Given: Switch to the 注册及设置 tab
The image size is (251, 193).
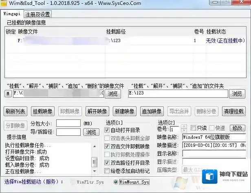Looking at the screenshot, I should (x=40, y=14).
